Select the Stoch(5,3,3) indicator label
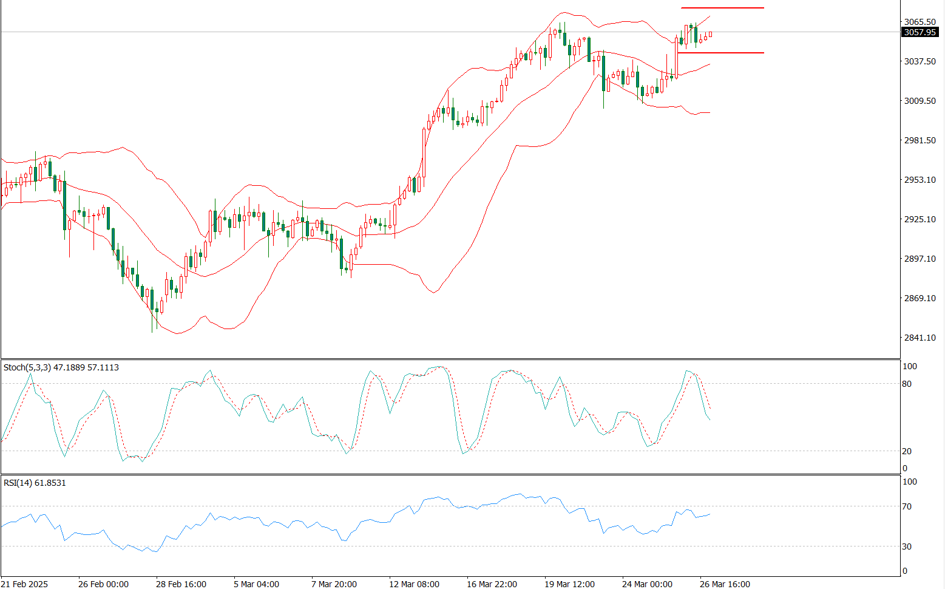945x589 pixels. point(61,367)
